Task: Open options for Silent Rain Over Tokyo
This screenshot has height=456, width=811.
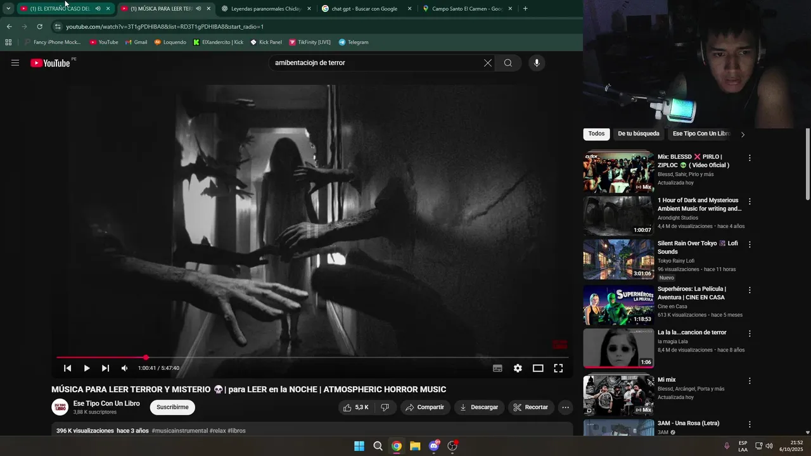Action: click(x=750, y=244)
